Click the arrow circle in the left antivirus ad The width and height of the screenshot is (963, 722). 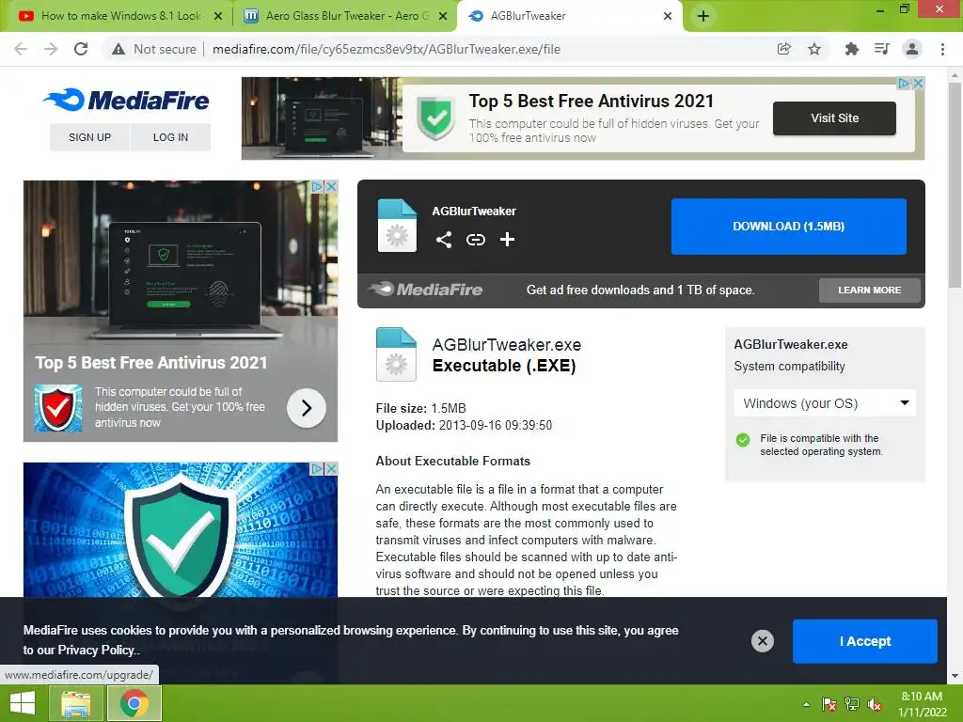pyautogui.click(x=306, y=408)
